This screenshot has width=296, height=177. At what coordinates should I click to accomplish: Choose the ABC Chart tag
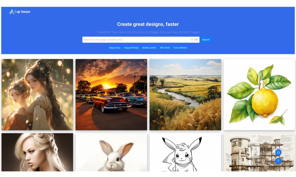coord(165,48)
